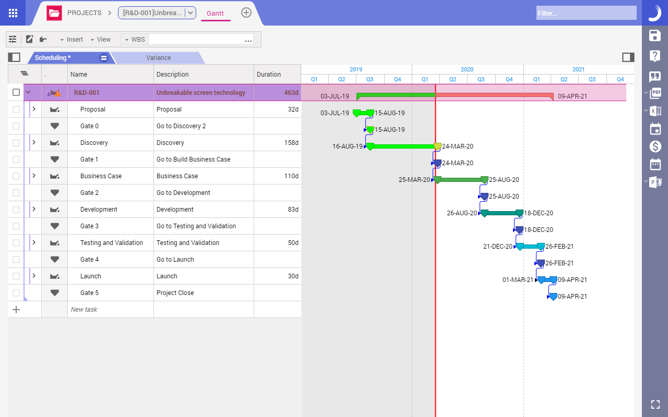Open help with the question mark icon
Viewport: 668px width, 417px height.
point(655,56)
